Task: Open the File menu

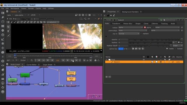Action: (x=2, y=8)
